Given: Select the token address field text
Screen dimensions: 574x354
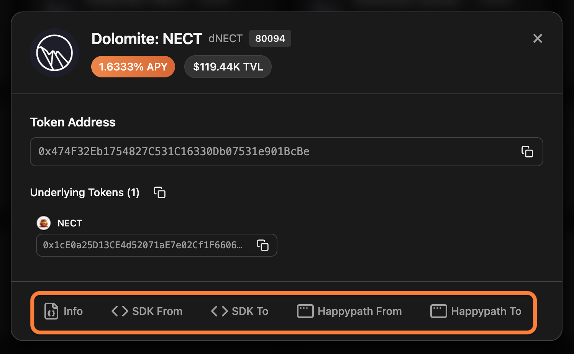Looking at the screenshot, I should (174, 152).
